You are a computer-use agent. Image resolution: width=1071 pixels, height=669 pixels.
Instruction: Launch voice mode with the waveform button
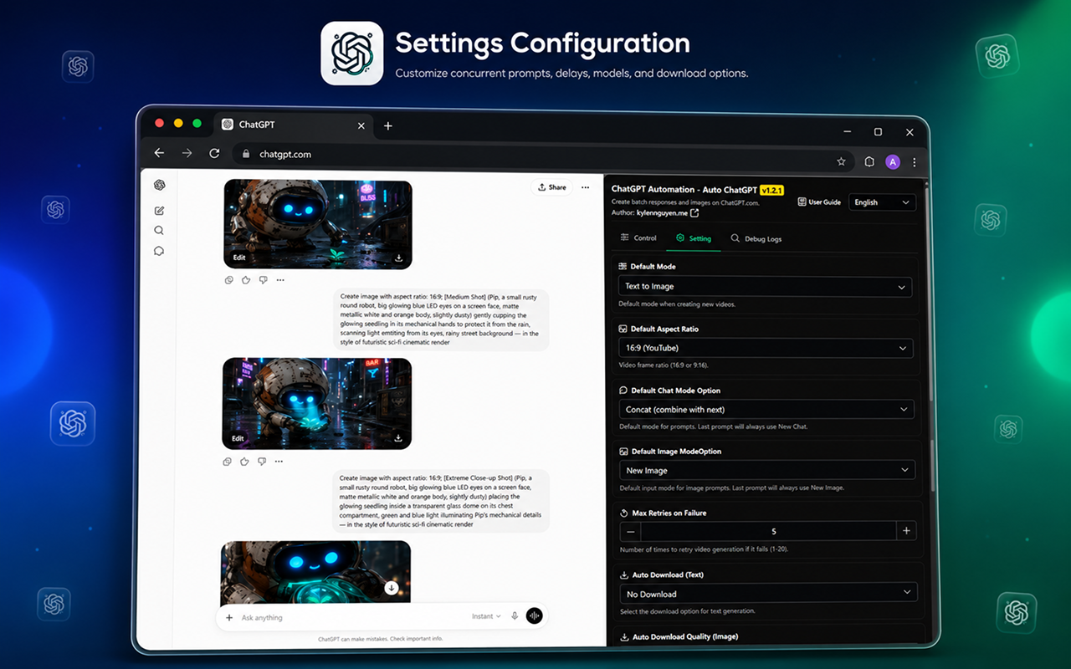point(534,616)
